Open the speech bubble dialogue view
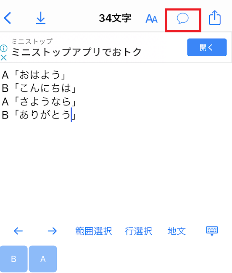Image resolution: width=232 pixels, height=273 pixels. (183, 18)
